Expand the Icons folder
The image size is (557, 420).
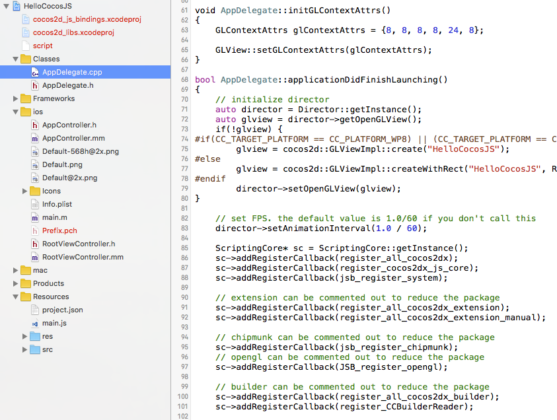click(25, 191)
